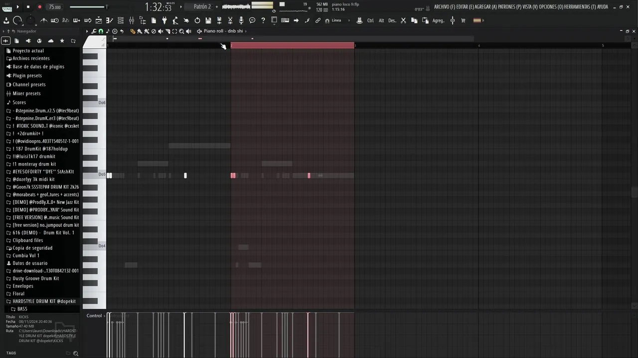The image size is (638, 358).
Task: Open the question mark help icon
Action: 263,20
